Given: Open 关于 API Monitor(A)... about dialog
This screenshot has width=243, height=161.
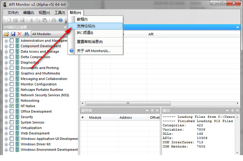Looking at the screenshot, I should (95, 51).
